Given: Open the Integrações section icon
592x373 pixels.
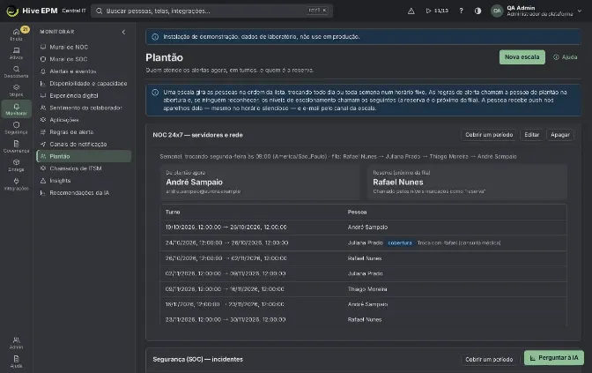Looking at the screenshot, I should pyautogui.click(x=16, y=184).
